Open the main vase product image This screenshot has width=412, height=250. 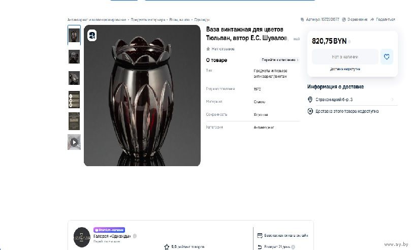tap(142, 96)
